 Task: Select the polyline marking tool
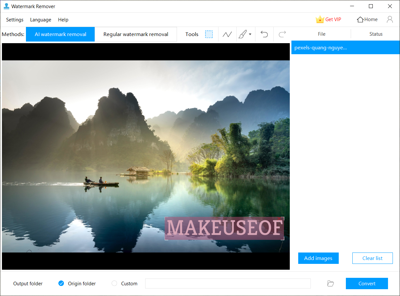227,34
